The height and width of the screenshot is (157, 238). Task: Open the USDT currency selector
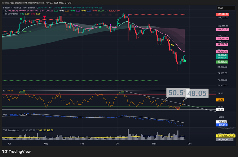click(x=221, y=8)
